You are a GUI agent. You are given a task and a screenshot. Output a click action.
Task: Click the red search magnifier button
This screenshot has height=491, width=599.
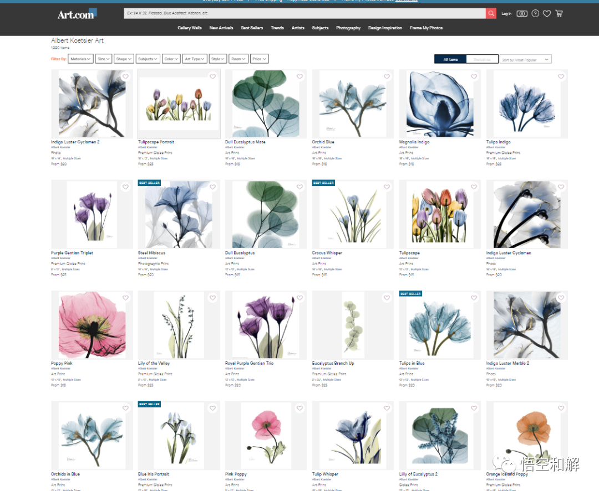491,13
